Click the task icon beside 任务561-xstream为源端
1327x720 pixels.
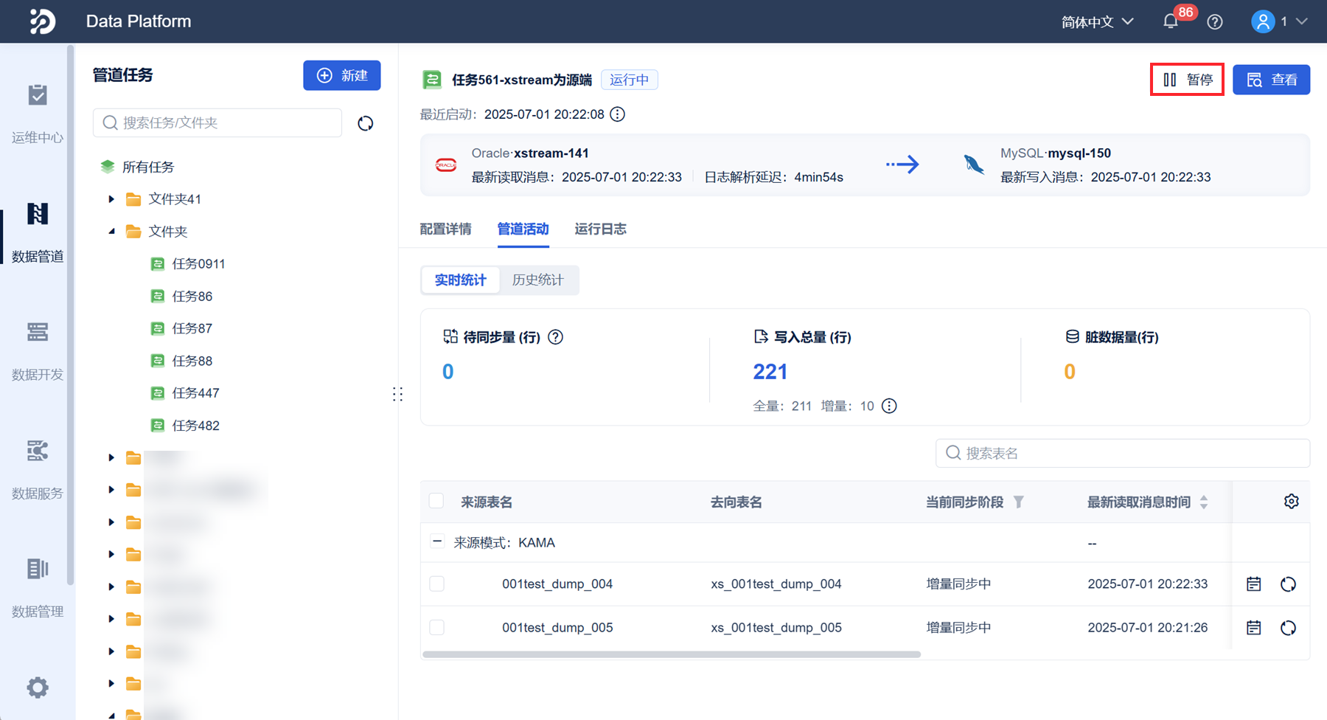432,80
